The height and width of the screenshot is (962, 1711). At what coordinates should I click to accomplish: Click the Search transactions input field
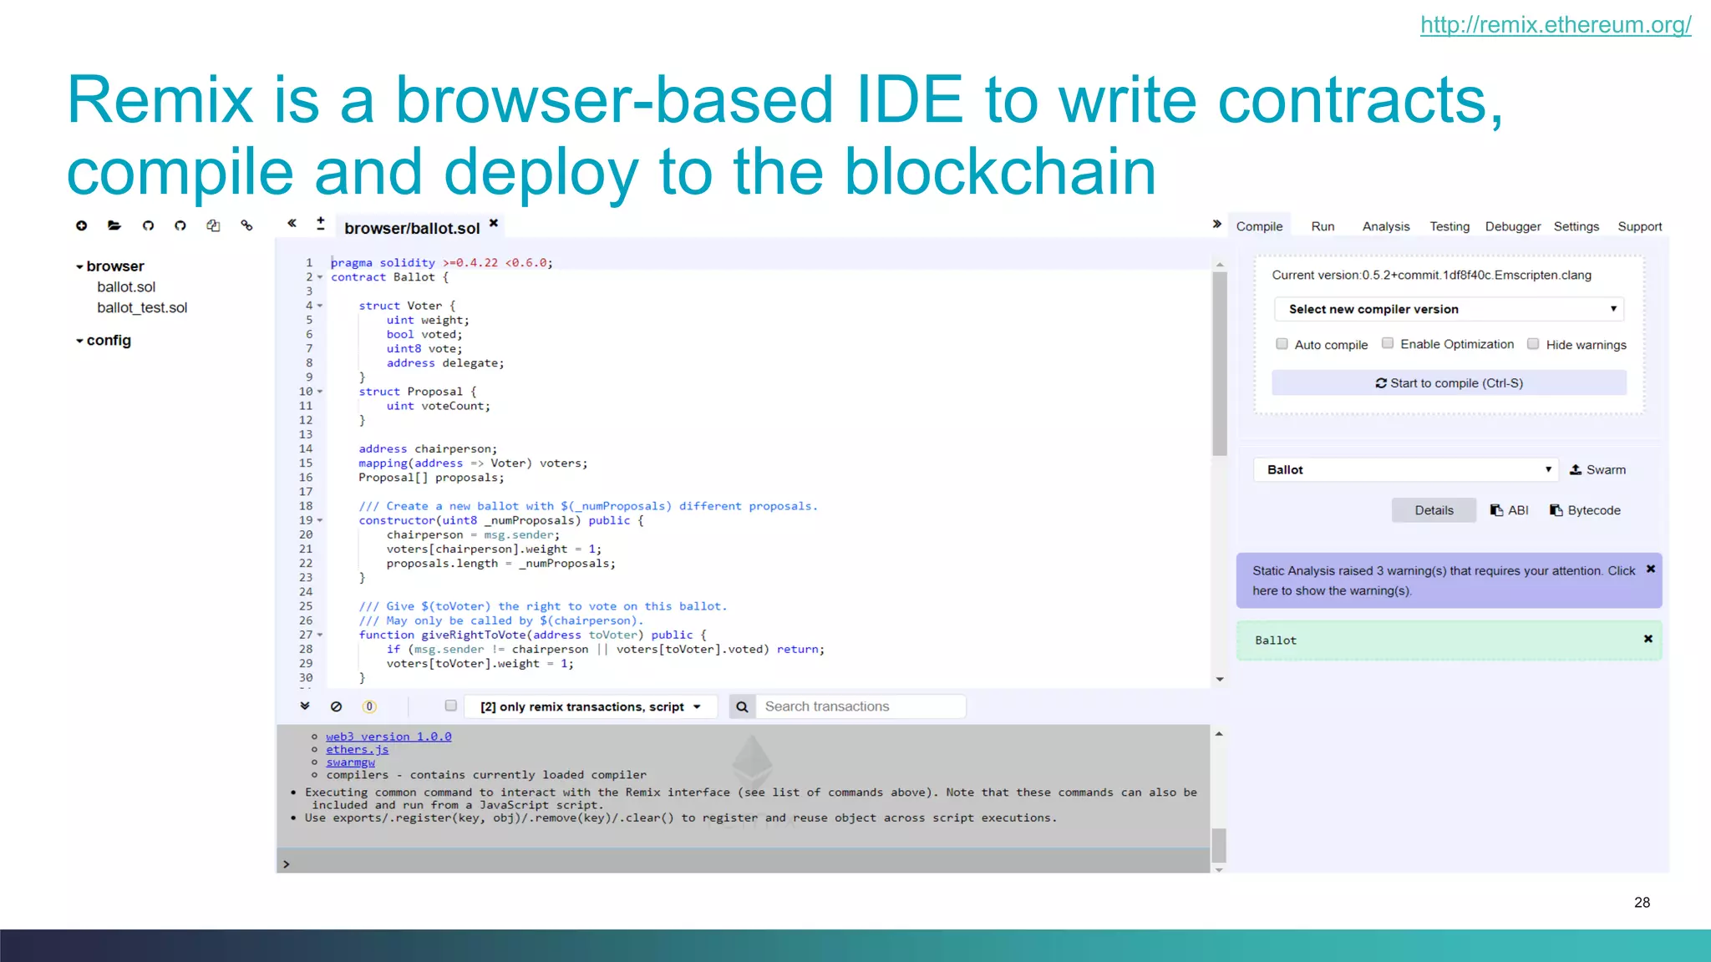(861, 706)
